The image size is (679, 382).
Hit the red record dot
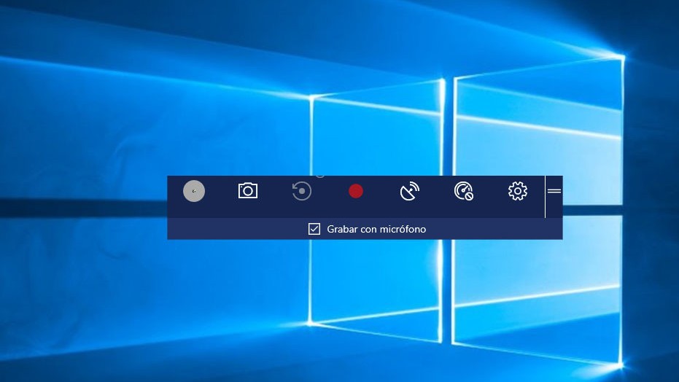(x=356, y=191)
